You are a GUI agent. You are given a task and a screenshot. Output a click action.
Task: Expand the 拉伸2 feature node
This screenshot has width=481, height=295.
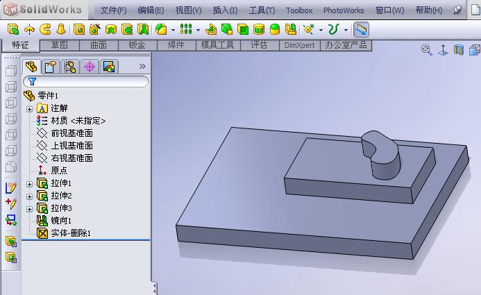pyautogui.click(x=29, y=196)
